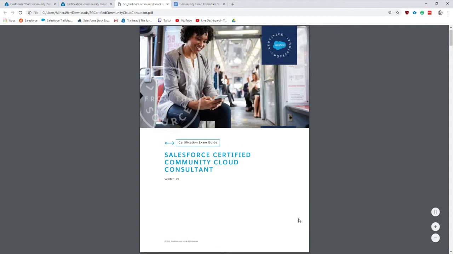
Task: Open the Trailhead bookmark
Action: point(137,20)
